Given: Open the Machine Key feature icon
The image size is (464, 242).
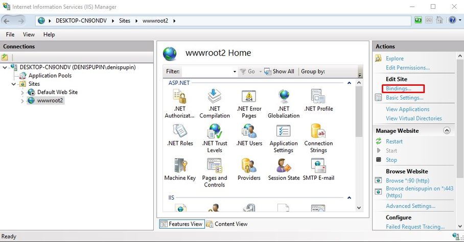Looking at the screenshot, I should 180,170.
